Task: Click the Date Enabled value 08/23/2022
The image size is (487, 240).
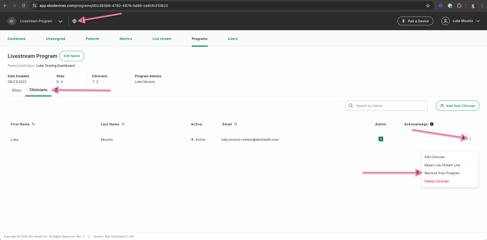Action: (x=17, y=82)
